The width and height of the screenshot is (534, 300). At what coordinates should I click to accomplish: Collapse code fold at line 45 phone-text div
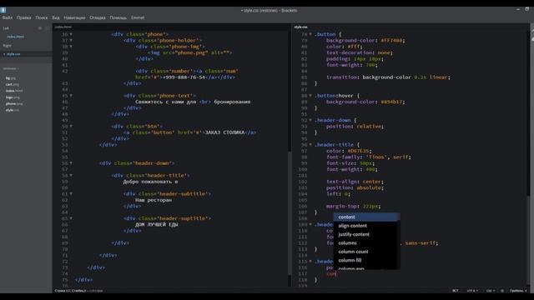[x=71, y=96]
